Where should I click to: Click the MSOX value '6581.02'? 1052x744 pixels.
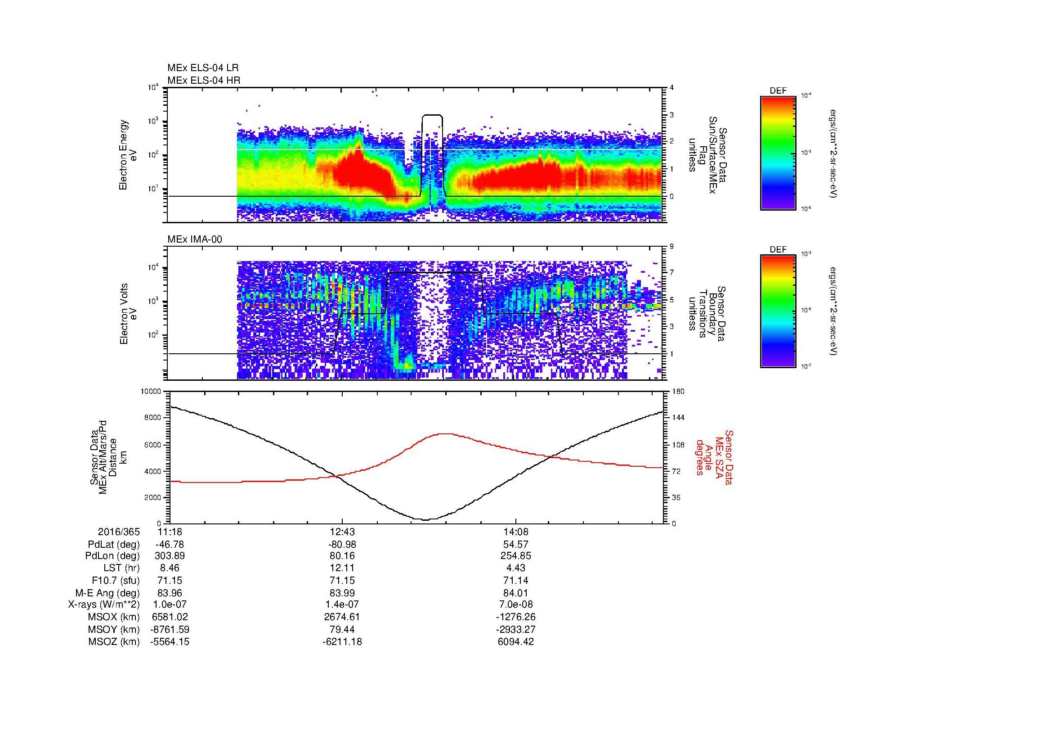pyautogui.click(x=170, y=617)
